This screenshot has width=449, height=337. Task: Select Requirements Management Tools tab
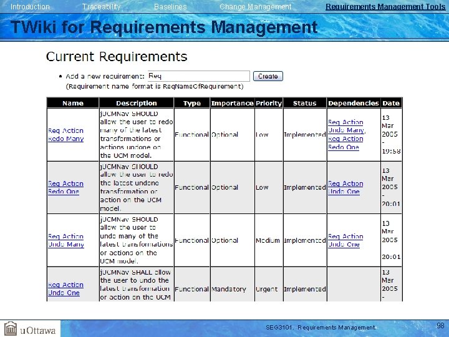pyautogui.click(x=385, y=7)
